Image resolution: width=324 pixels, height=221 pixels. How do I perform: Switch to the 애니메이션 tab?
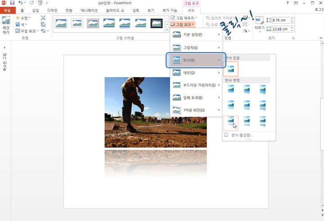point(89,10)
